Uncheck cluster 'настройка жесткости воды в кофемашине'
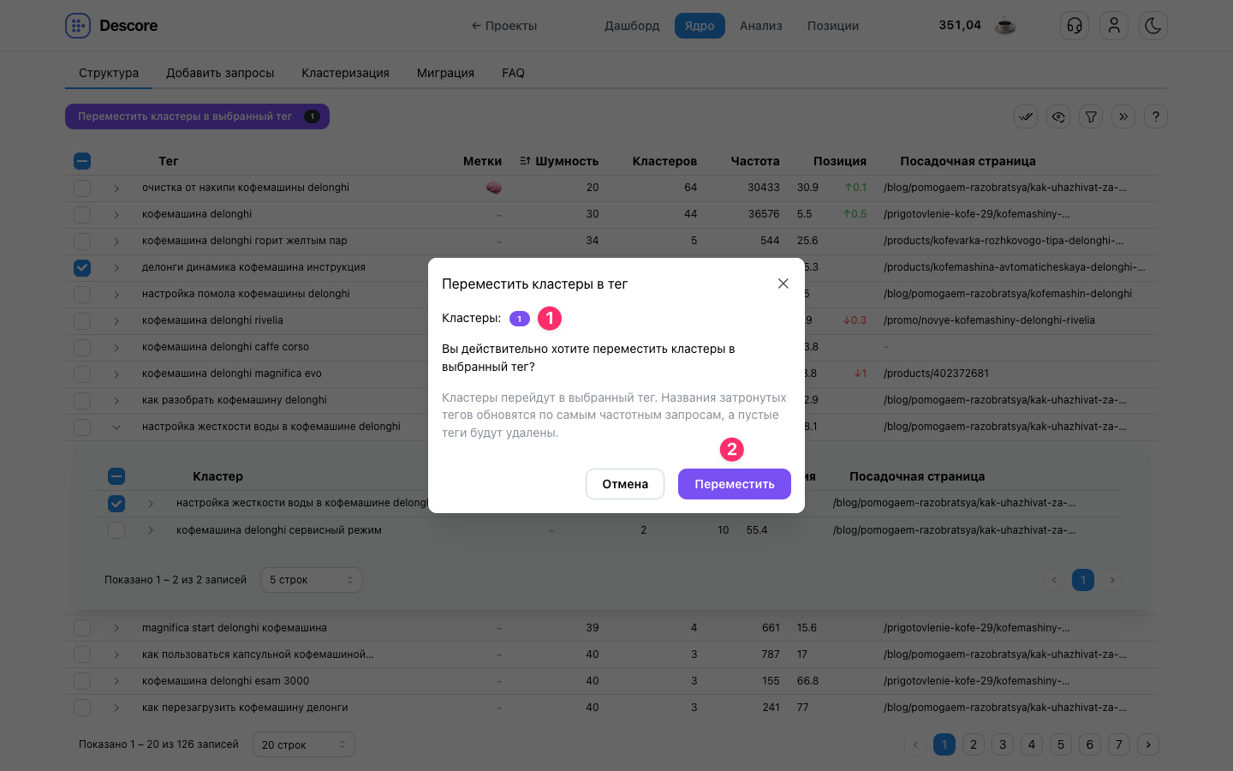The height and width of the screenshot is (771, 1233). pyautogui.click(x=116, y=504)
